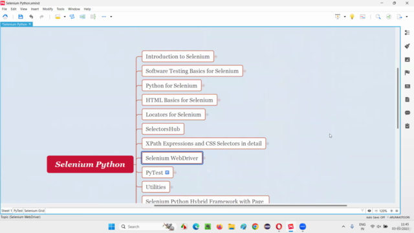The height and width of the screenshot is (233, 414).
Task: Click the filter funnel icon in the bottom bar
Action: pyautogui.click(x=362, y=211)
